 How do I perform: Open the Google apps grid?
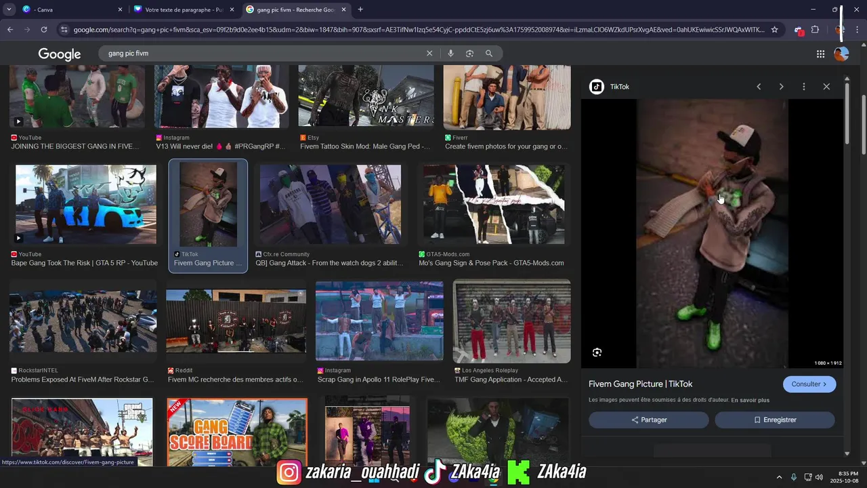(x=820, y=54)
